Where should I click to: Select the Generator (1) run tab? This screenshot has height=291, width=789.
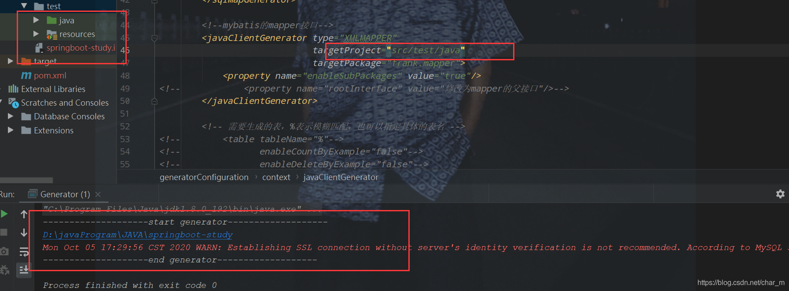click(65, 194)
